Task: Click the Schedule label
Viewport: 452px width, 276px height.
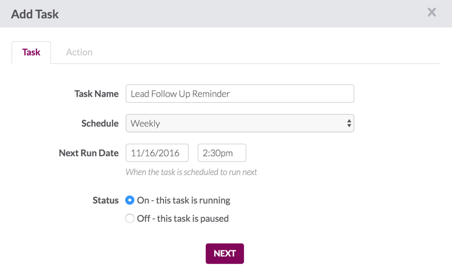Action: click(100, 123)
